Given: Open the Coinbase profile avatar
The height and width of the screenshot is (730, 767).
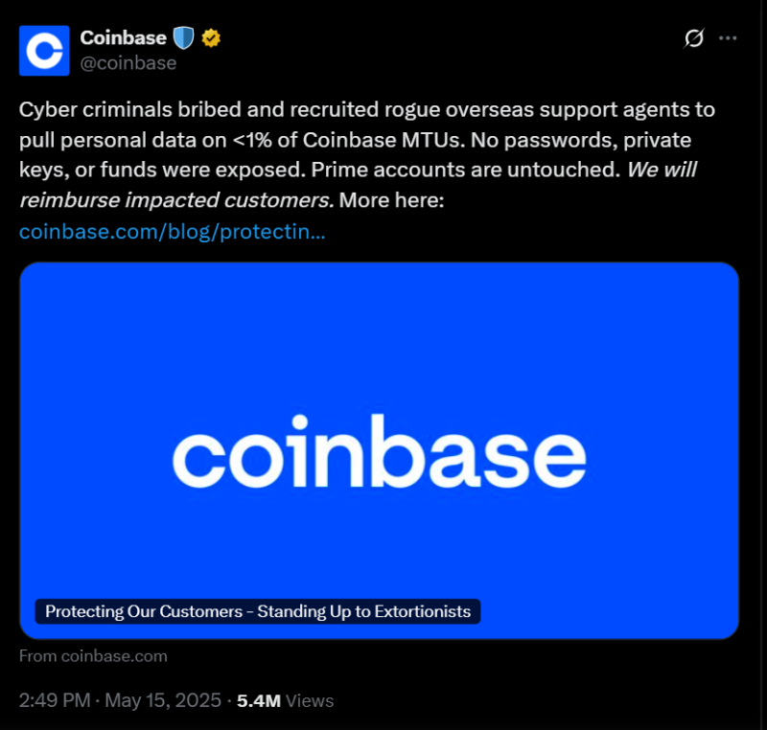Looking at the screenshot, I should coord(44,51).
